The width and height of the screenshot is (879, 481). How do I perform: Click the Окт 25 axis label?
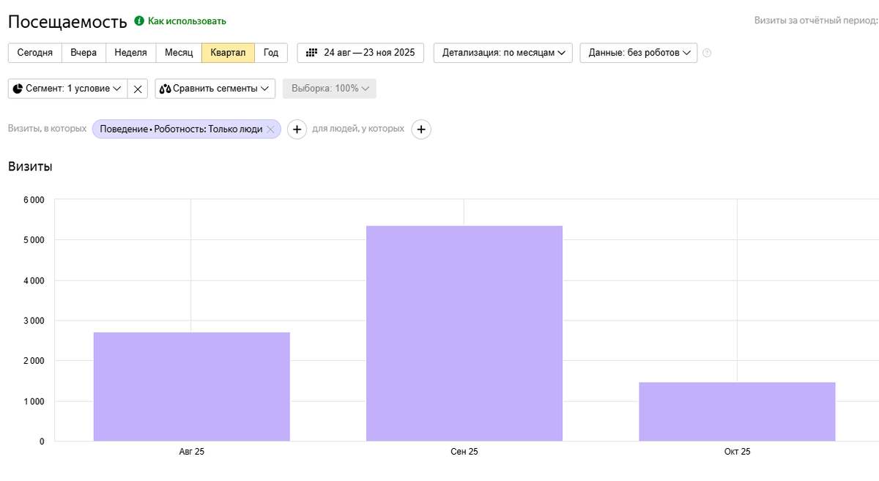click(x=737, y=452)
